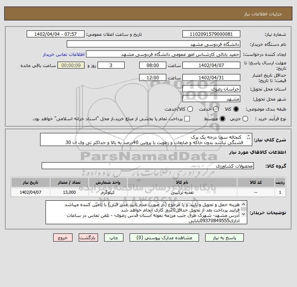Click the شماره نیاز field 1102091579000081
The height and width of the screenshot is (287, 297).
(x=211, y=34)
